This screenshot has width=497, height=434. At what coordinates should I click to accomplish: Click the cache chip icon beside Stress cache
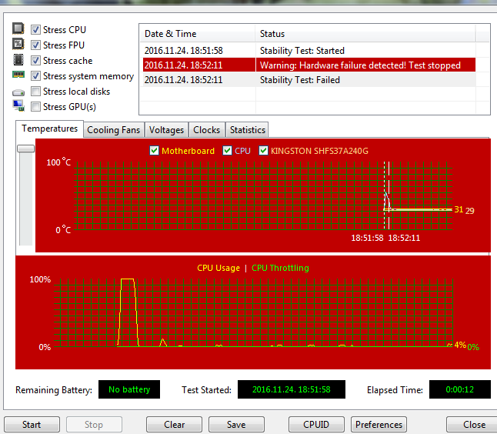pyautogui.click(x=18, y=59)
